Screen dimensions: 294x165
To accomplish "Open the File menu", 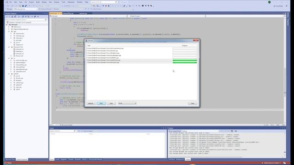I will [x=11, y=2].
